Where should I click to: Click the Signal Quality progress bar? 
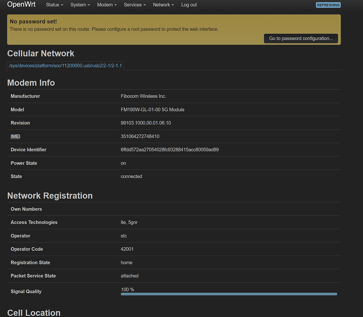[229, 294]
